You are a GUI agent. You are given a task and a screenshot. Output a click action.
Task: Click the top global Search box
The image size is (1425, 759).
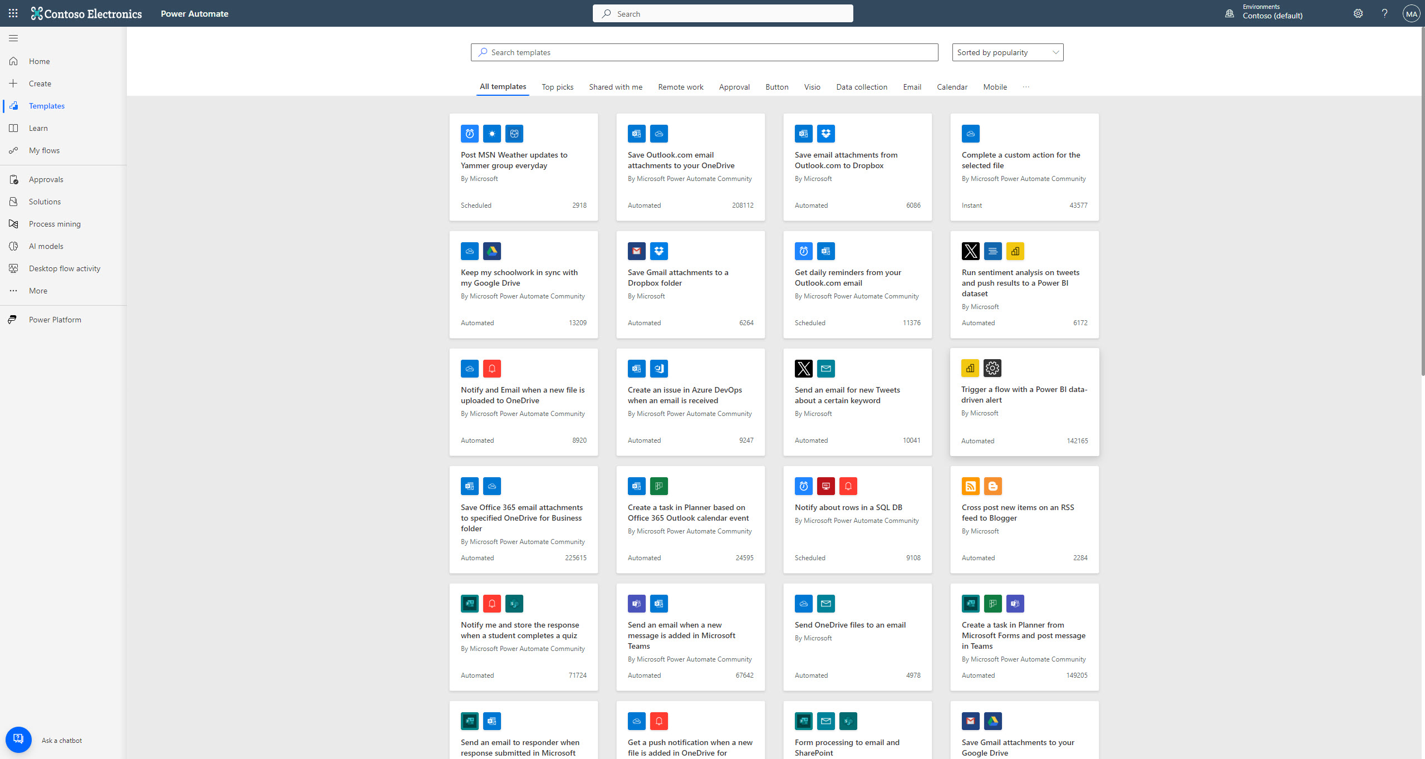(x=723, y=13)
